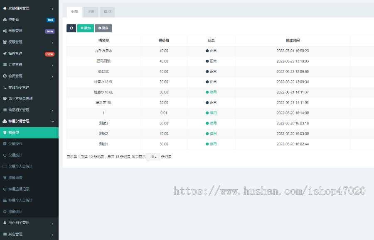Click the user circle icon beside 会员管理
Viewport: 374px width, 240px height.
point(5,76)
